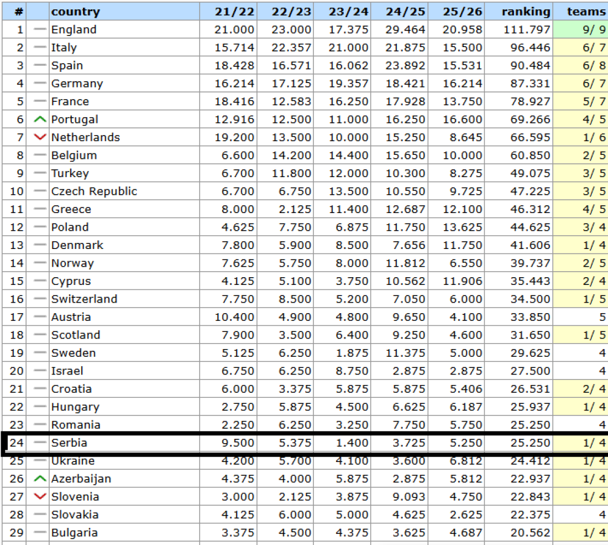
Task: Select Serbia in the highlighted row
Action: (69, 443)
